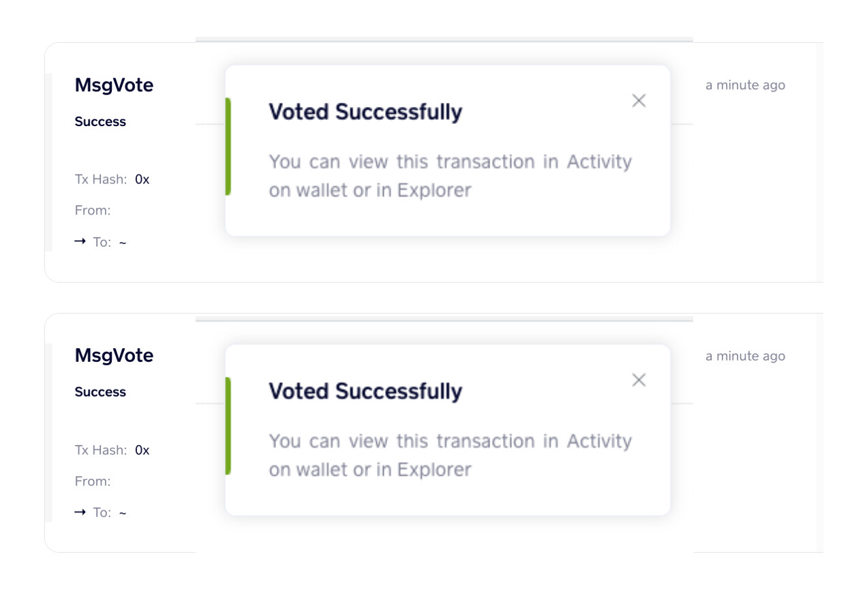Close the top Voted Successfully notification

point(639,101)
